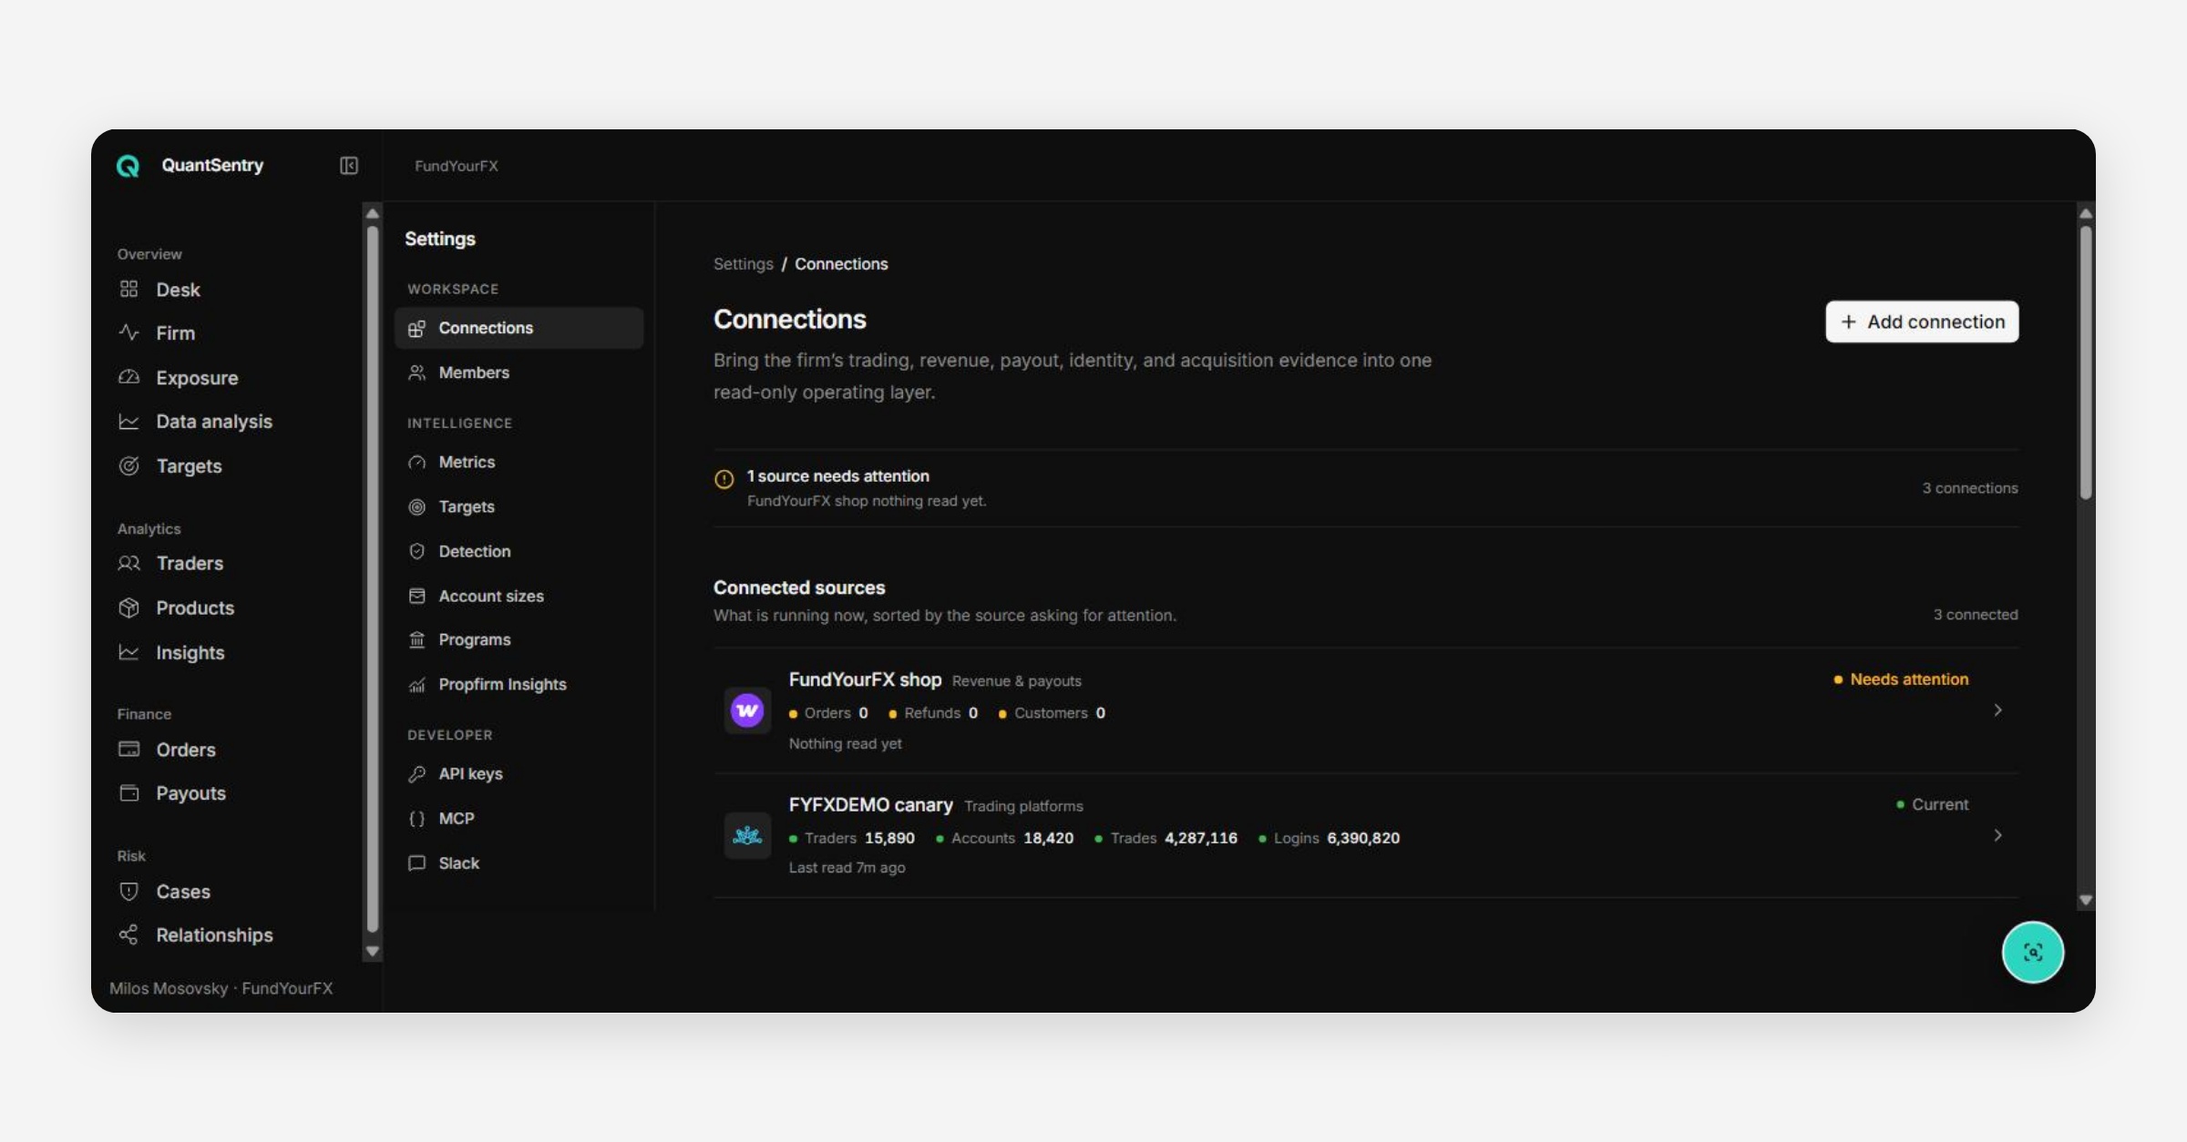Open the teal floating scan button
Viewport: 2187px width, 1142px height.
click(x=2033, y=953)
